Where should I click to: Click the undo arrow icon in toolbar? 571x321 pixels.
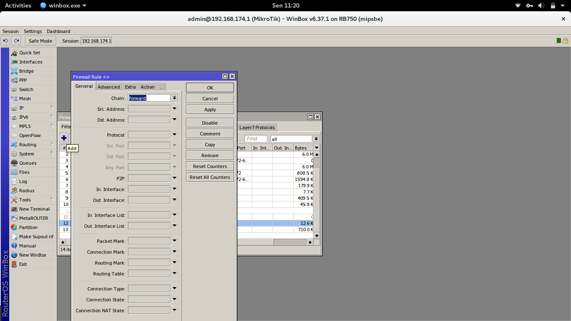6,41
